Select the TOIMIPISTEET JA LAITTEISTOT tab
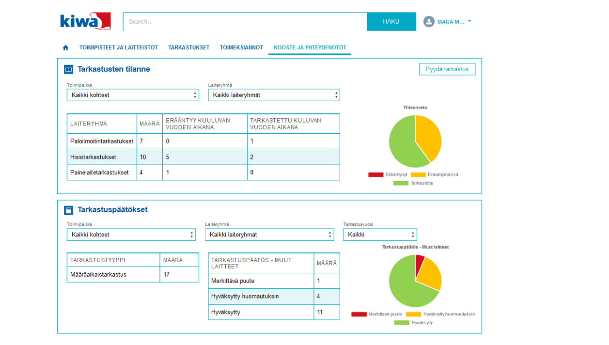This screenshot has width=609, height=345. tap(119, 47)
